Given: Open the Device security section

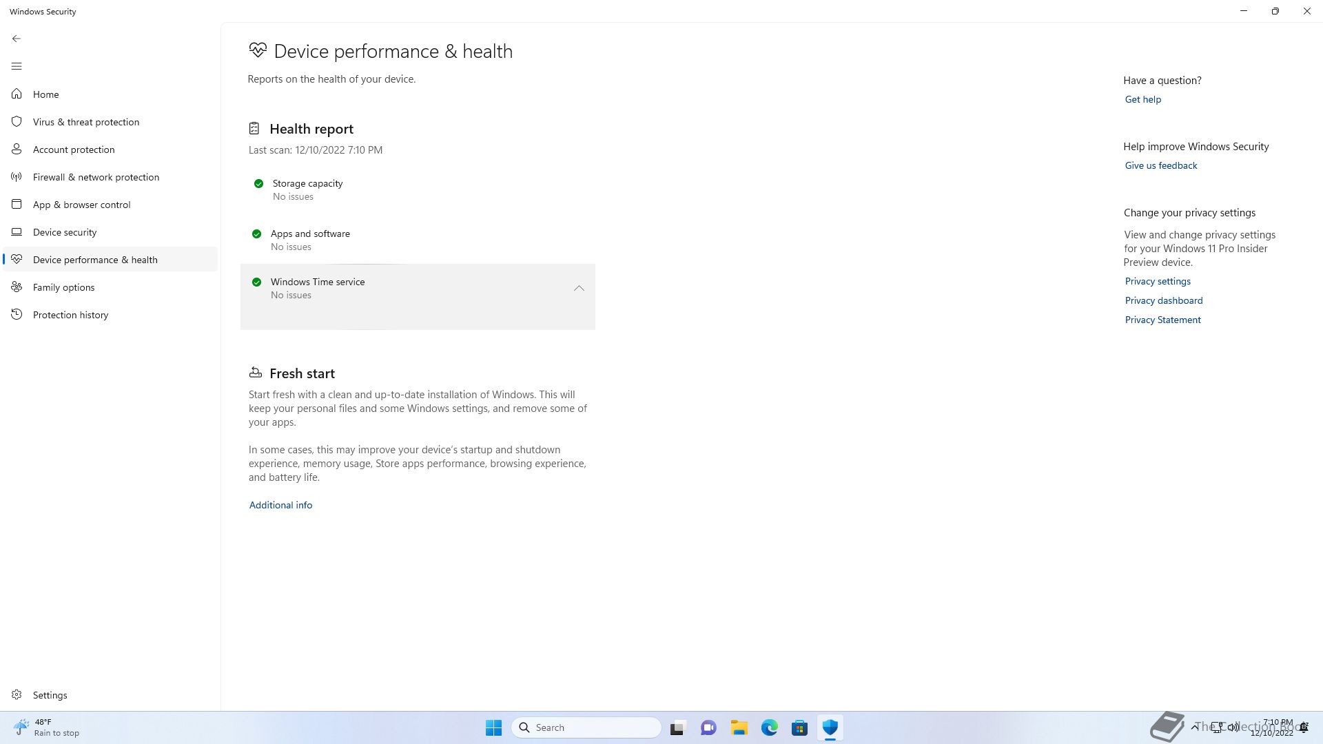Looking at the screenshot, I should pos(110,231).
